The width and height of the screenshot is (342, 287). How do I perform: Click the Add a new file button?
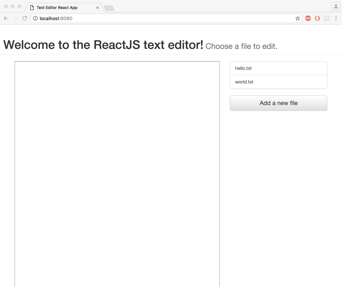[278, 103]
